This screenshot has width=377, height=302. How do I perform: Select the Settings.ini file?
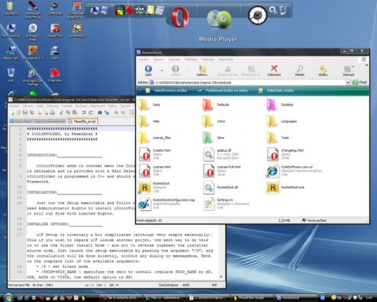pos(226,204)
